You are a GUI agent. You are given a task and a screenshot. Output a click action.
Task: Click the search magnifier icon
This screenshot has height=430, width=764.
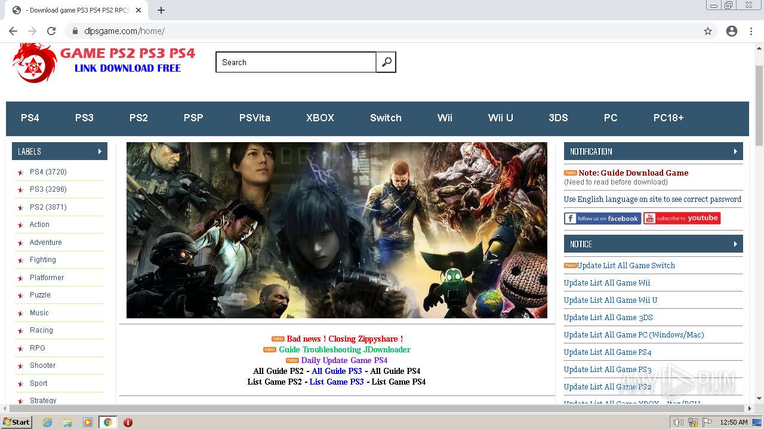386,62
